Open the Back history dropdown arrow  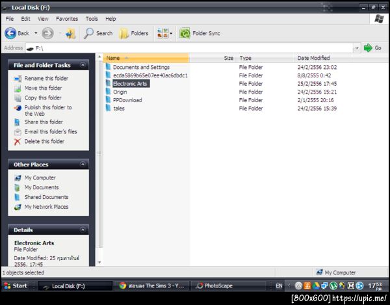(36, 33)
